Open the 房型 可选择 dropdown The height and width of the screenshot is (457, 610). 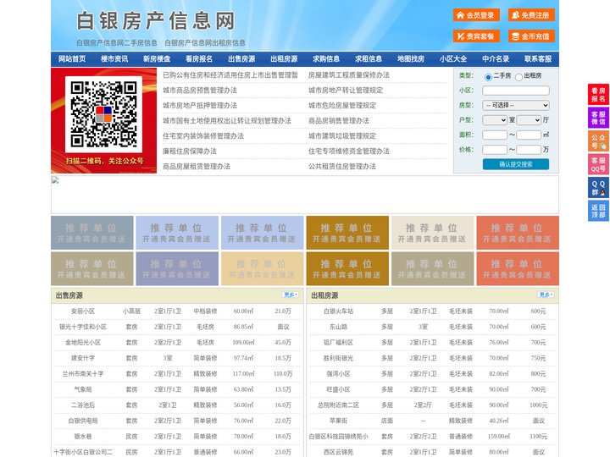click(516, 105)
